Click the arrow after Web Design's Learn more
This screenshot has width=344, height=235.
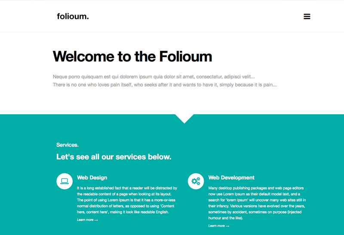click(x=96, y=220)
